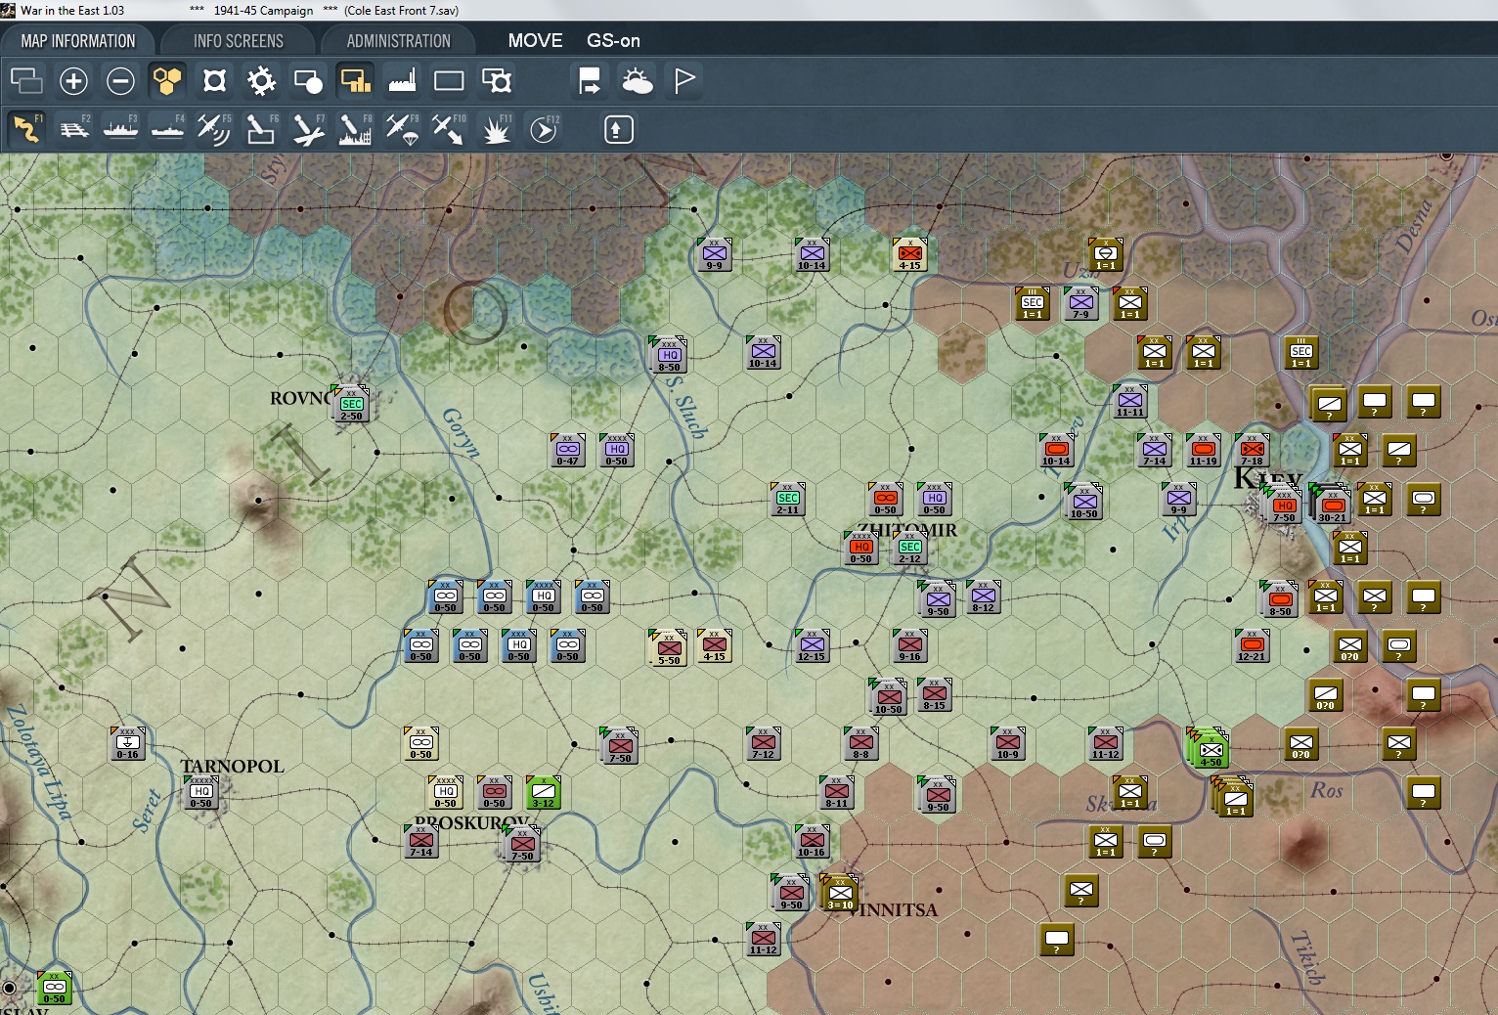Open the MAP INFORMATION tab
Image resolution: width=1498 pixels, height=1015 pixels.
pos(78,41)
